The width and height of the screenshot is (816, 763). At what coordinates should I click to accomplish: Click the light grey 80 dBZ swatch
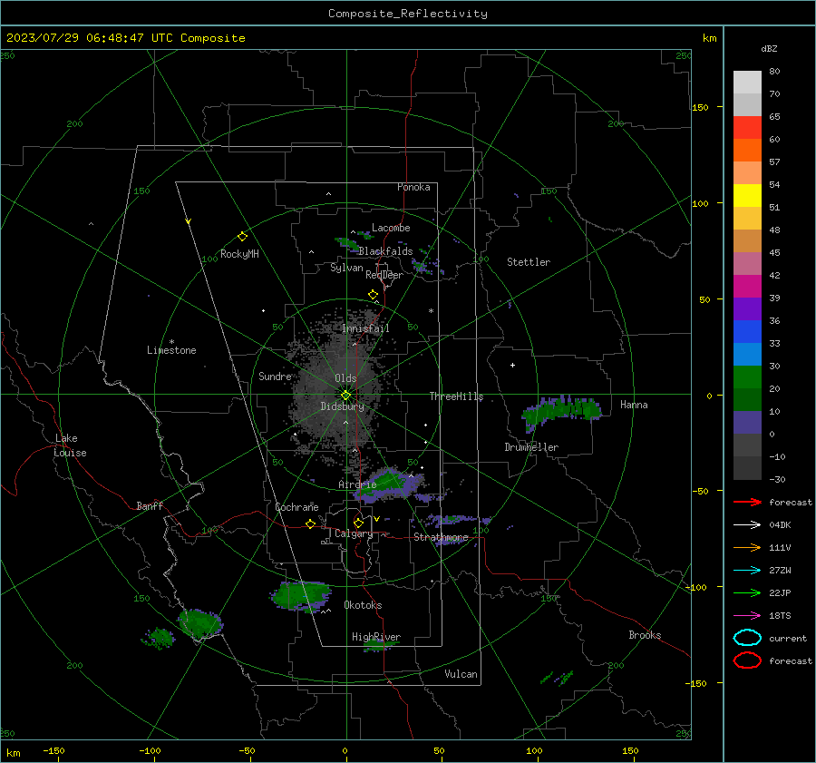(x=747, y=82)
